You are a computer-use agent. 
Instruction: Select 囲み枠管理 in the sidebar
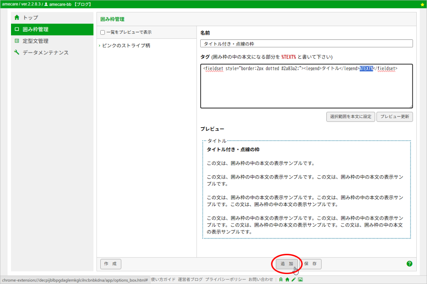click(35, 29)
